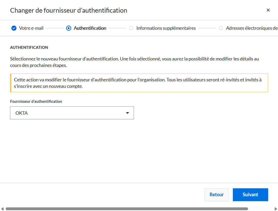Click the AUTHENTIFICATION section heading
278x211 pixels.
point(29,47)
